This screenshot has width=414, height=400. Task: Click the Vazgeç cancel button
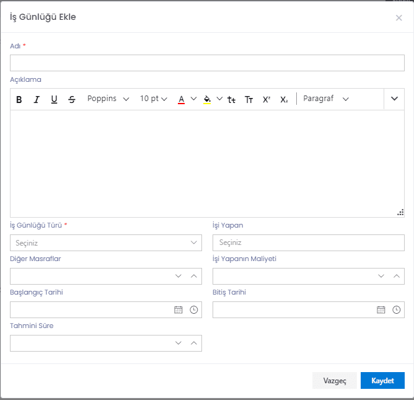click(335, 380)
